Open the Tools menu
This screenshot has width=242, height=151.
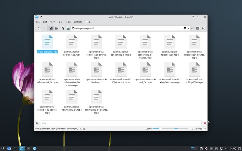click(x=68, y=22)
